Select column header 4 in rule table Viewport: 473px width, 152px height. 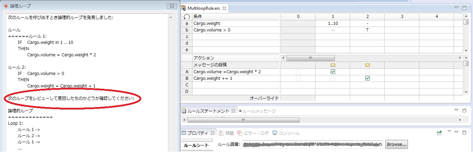(437, 17)
